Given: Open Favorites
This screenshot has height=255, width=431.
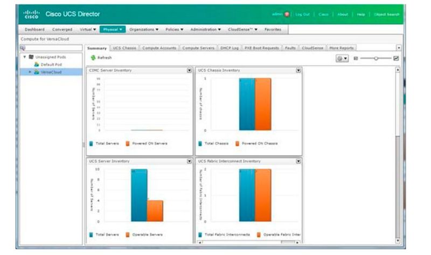Looking at the screenshot, I should coord(273,30).
